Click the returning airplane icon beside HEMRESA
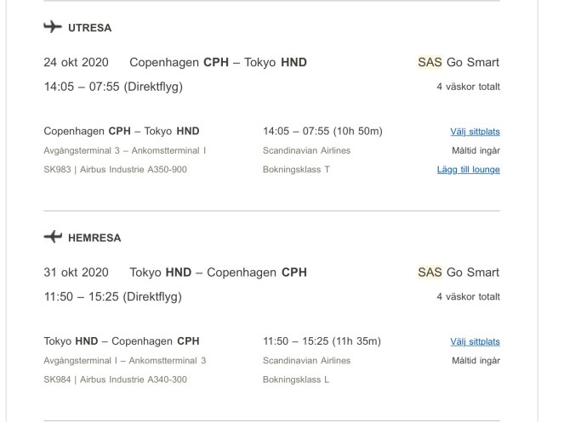Image resolution: width=564 pixels, height=422 pixels. (x=52, y=238)
